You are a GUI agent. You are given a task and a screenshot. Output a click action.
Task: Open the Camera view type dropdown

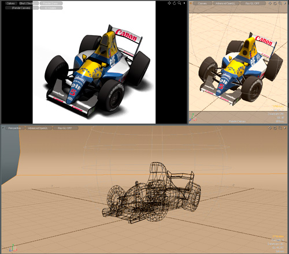pyautogui.click(x=202, y=3)
